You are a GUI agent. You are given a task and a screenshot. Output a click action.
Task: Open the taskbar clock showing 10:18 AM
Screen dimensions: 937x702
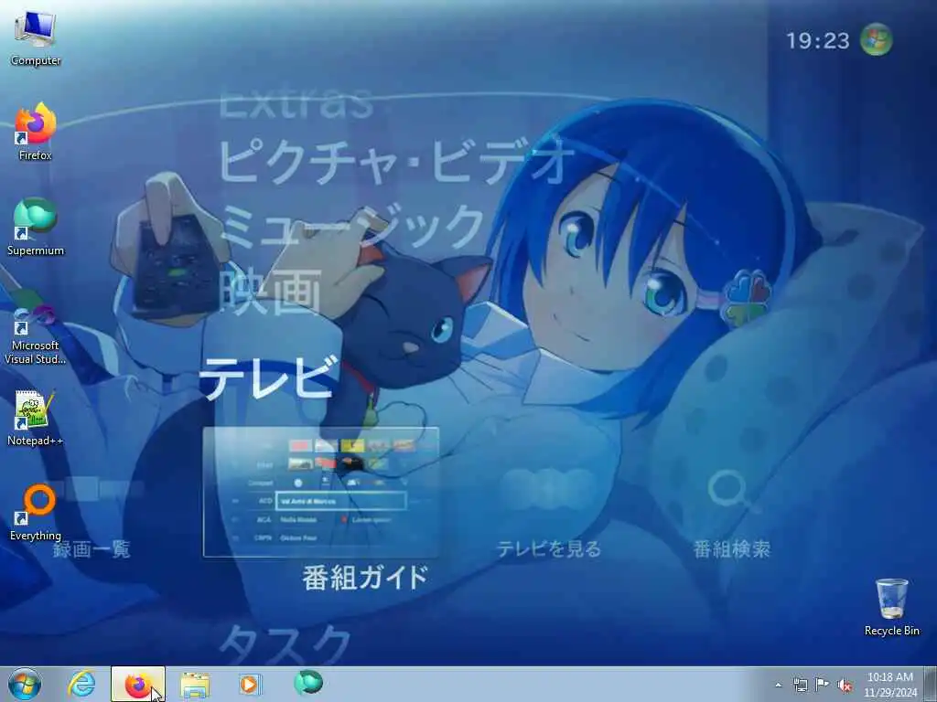[889, 685]
